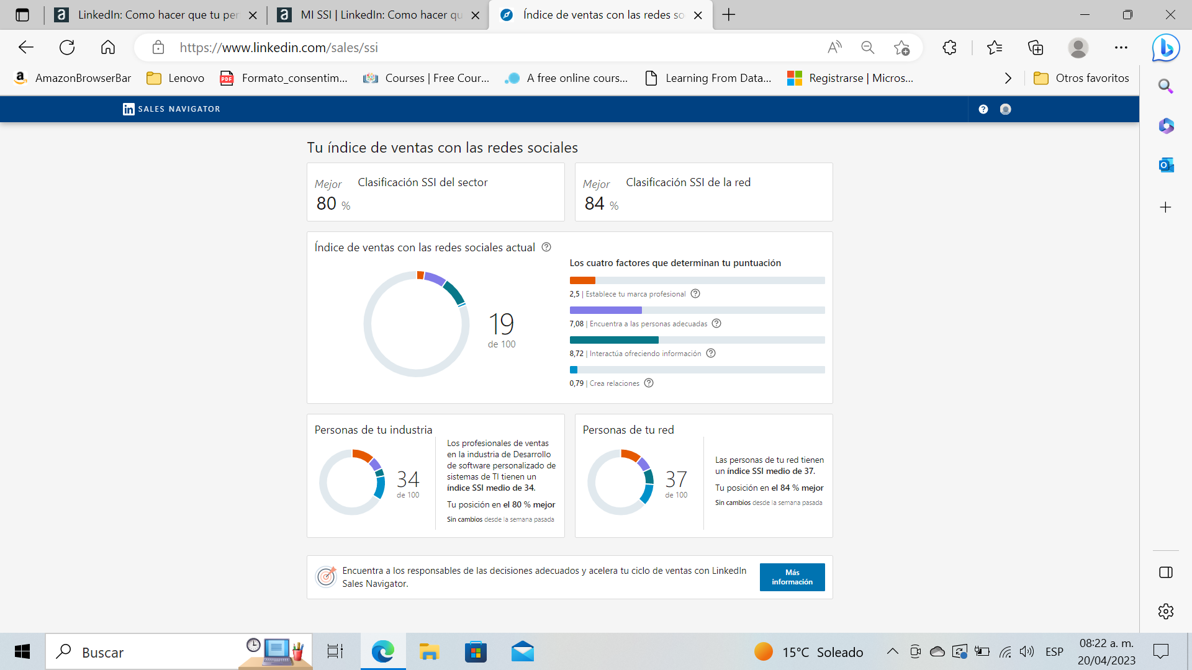Open the Lenovo favorites folder

point(175,78)
